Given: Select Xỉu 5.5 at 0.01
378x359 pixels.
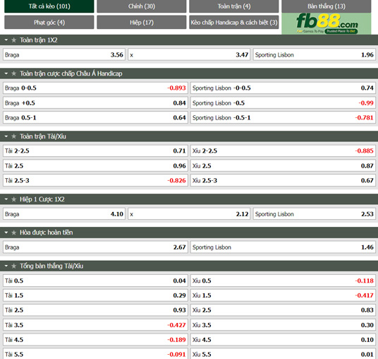Looking at the screenshot, I should click(x=283, y=354).
